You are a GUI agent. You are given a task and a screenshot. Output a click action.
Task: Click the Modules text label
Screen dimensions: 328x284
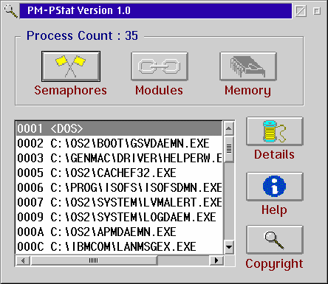pyautogui.click(x=160, y=90)
